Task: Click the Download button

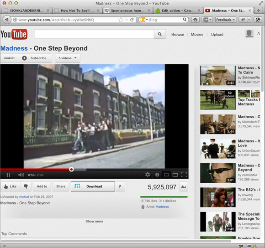Action: coord(93,186)
